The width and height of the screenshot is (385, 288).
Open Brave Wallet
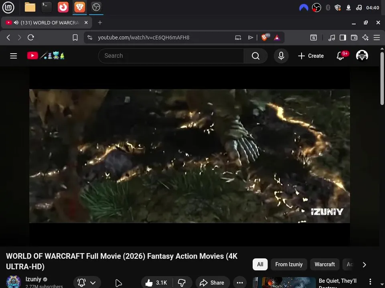point(354,38)
